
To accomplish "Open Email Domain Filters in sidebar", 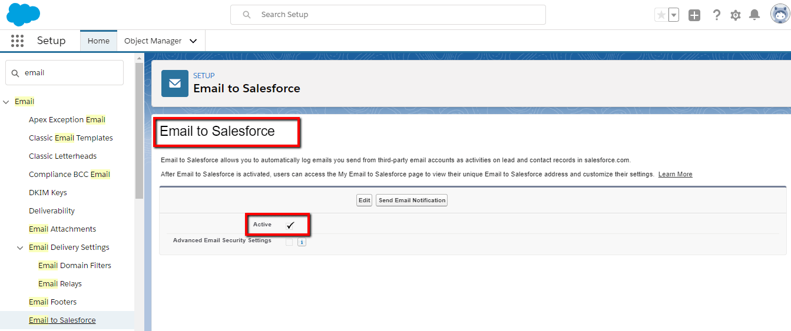I will [75, 265].
